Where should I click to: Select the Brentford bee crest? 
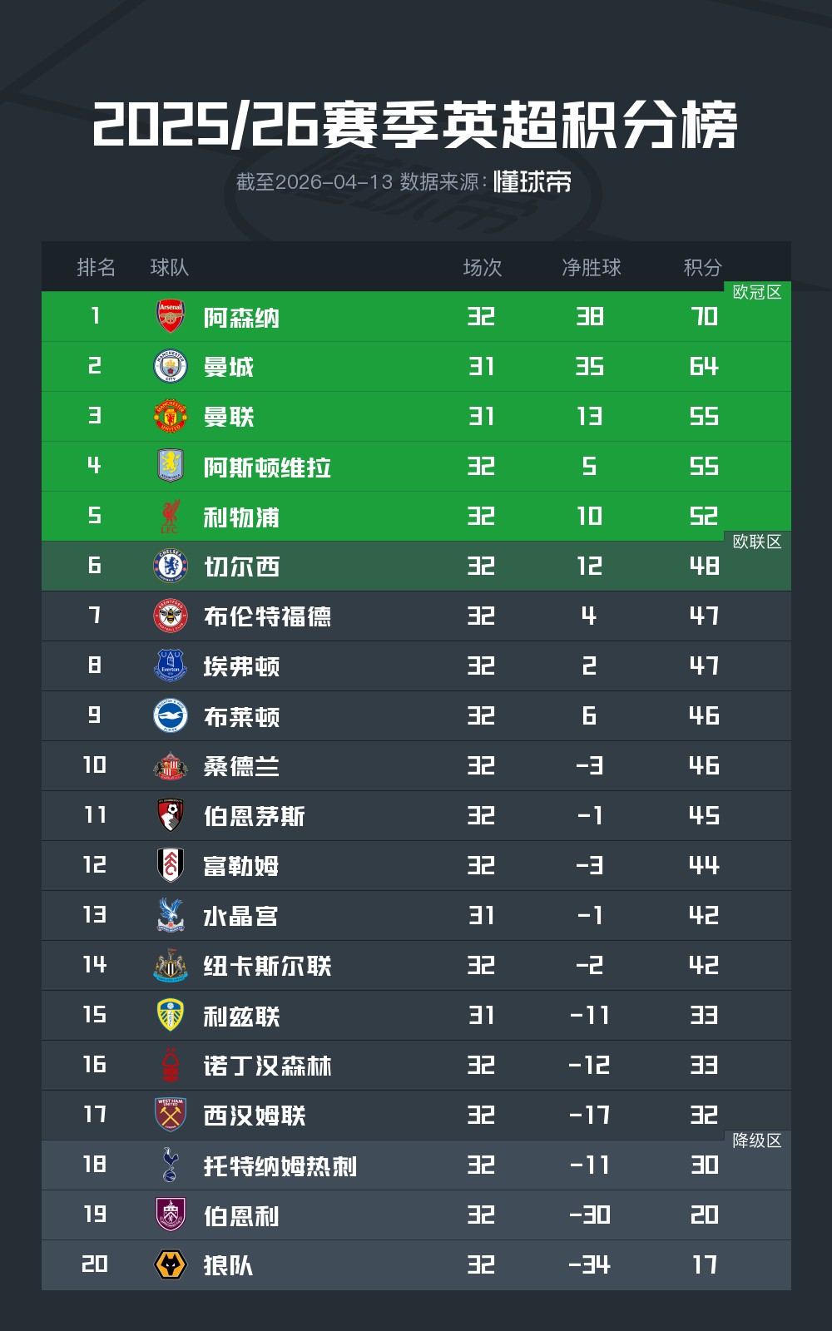tap(171, 616)
